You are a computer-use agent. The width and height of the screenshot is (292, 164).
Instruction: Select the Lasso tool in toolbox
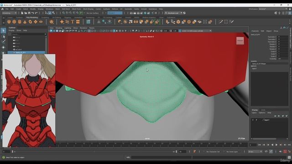[x=3, y=36]
